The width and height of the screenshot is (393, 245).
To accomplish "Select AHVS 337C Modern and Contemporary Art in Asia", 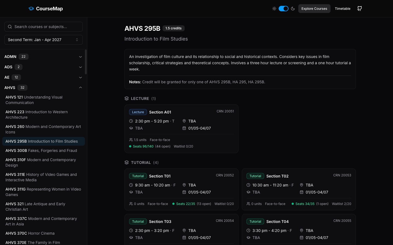I will (43, 221).
